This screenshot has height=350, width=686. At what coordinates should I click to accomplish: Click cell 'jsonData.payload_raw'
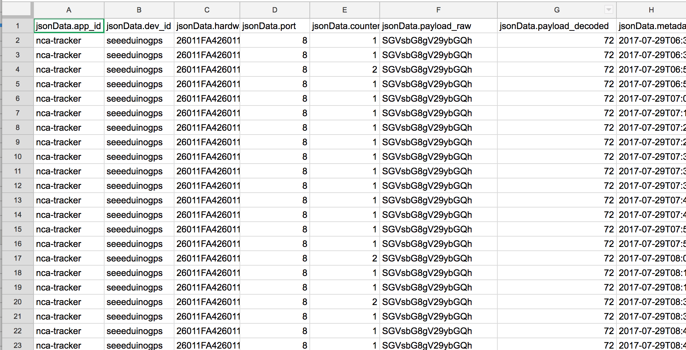tap(439, 26)
